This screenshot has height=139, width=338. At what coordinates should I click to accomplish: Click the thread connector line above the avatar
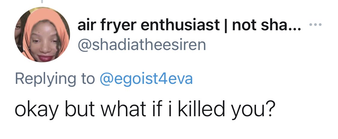[42, 2]
